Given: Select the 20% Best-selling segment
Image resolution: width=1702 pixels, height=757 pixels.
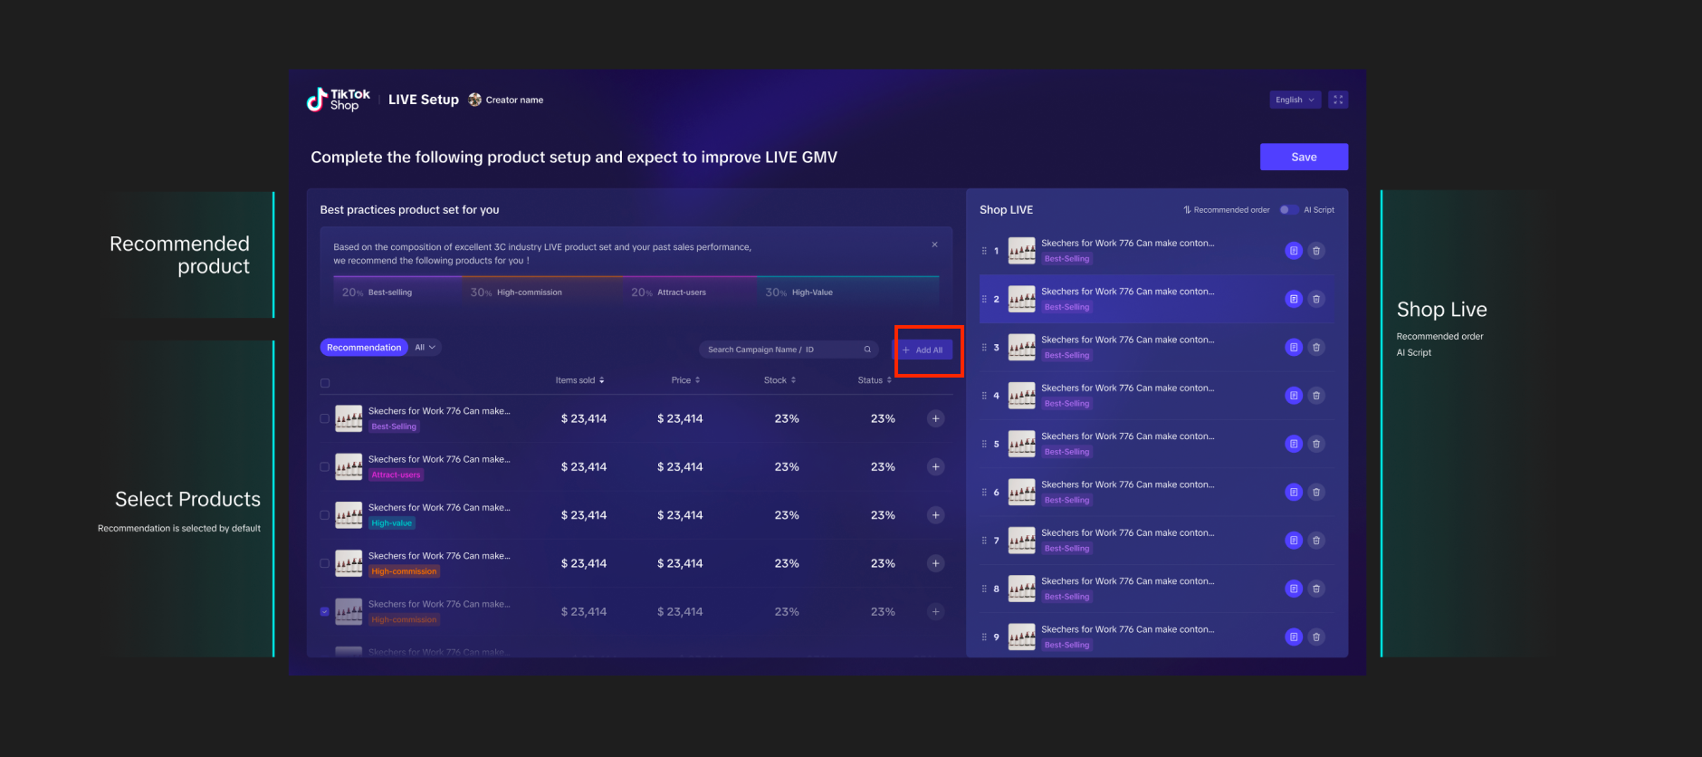Looking at the screenshot, I should tap(398, 292).
